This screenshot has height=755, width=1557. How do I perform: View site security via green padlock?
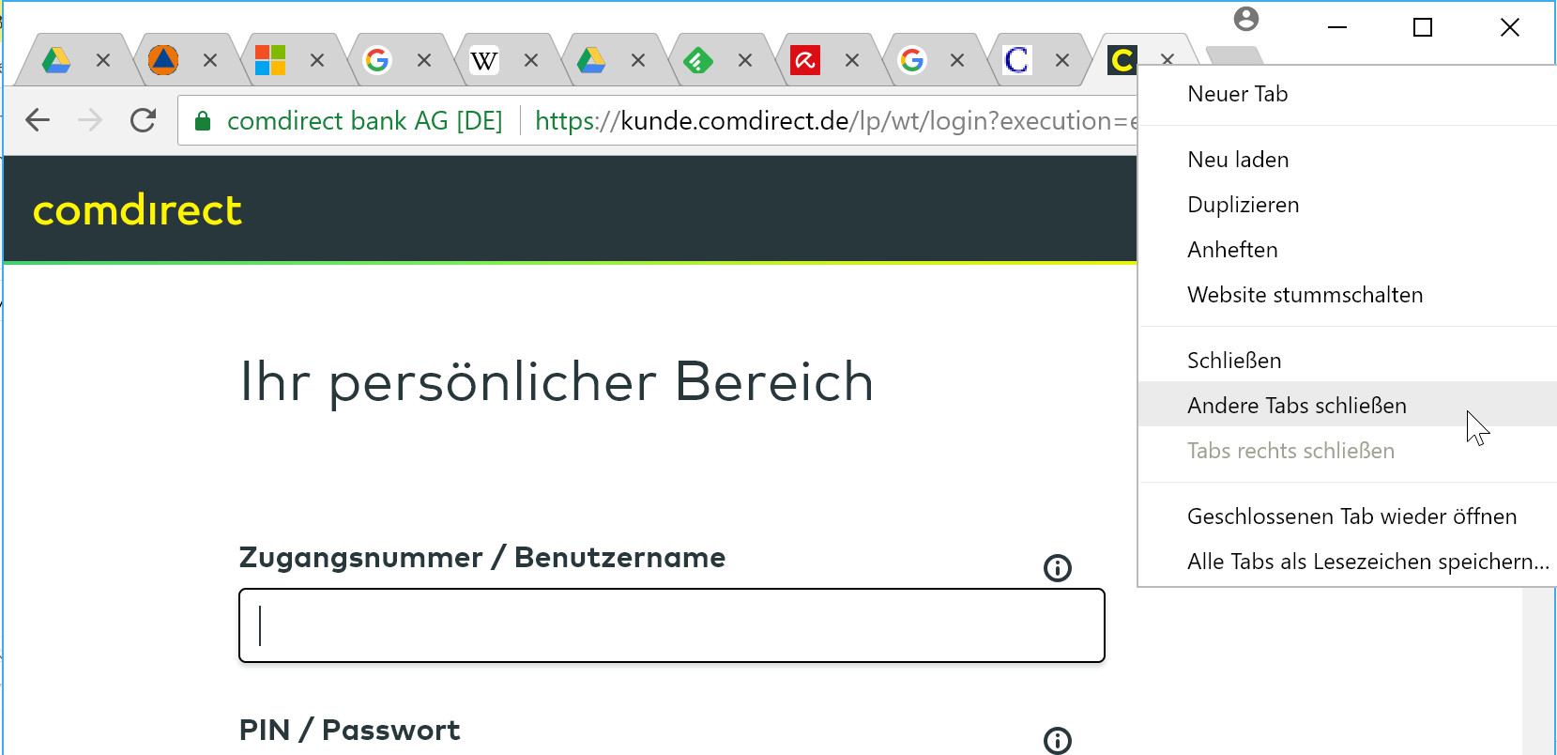pos(202,120)
